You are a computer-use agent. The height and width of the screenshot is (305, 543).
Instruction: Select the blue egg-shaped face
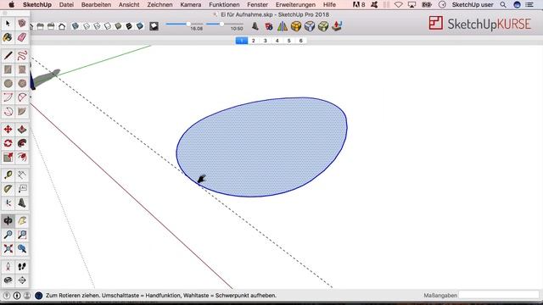point(262,147)
